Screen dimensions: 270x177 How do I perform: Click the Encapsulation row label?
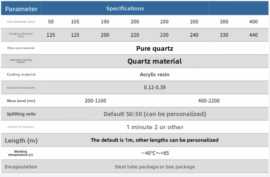tap(21, 167)
